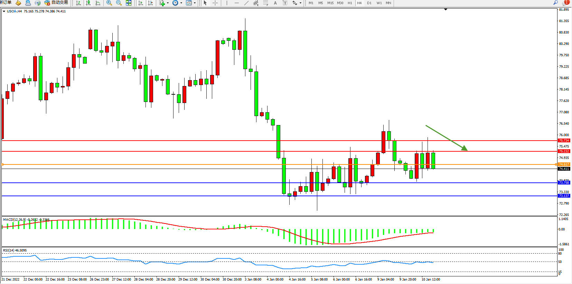Switch chart to bar chart style
Screen dimensions: 572x284
[78, 3]
